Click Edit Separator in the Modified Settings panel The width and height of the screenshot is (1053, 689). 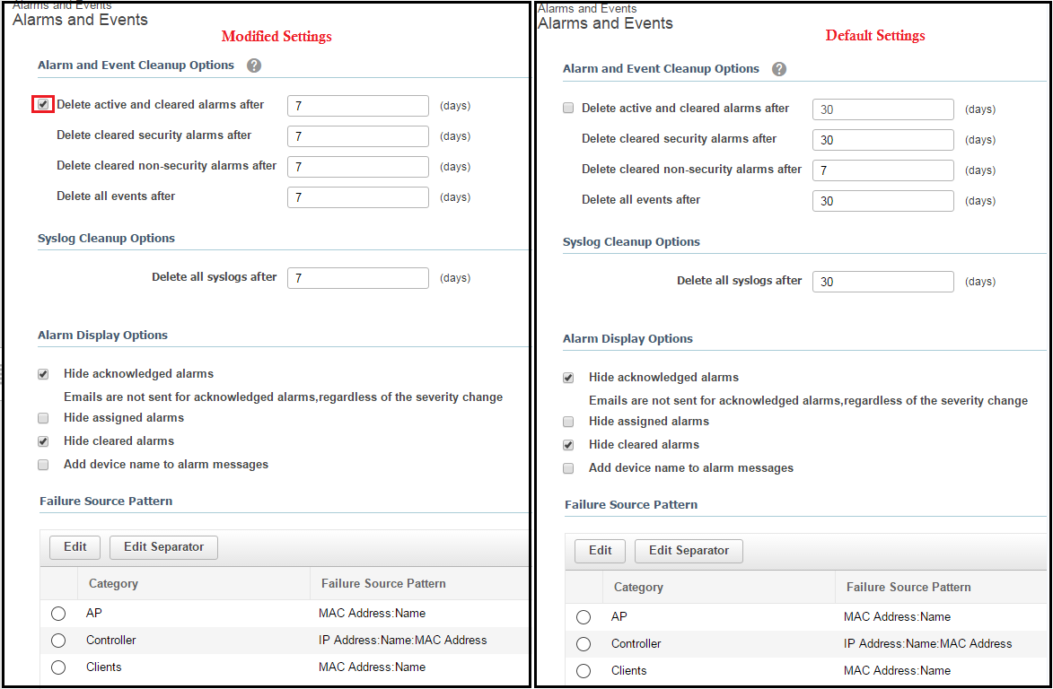click(163, 547)
